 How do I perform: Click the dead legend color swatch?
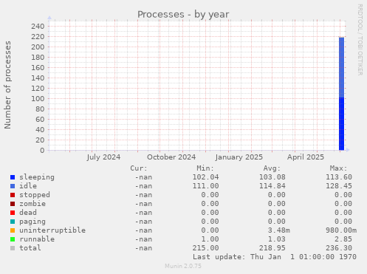pos(13,213)
